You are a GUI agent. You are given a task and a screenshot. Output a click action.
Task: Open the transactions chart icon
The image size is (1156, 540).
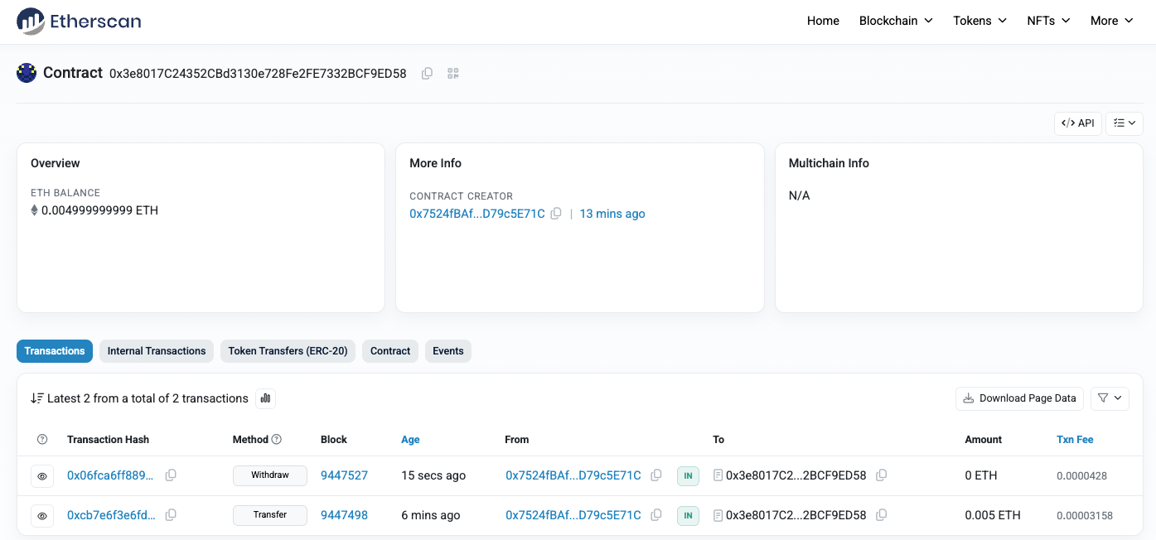(266, 398)
